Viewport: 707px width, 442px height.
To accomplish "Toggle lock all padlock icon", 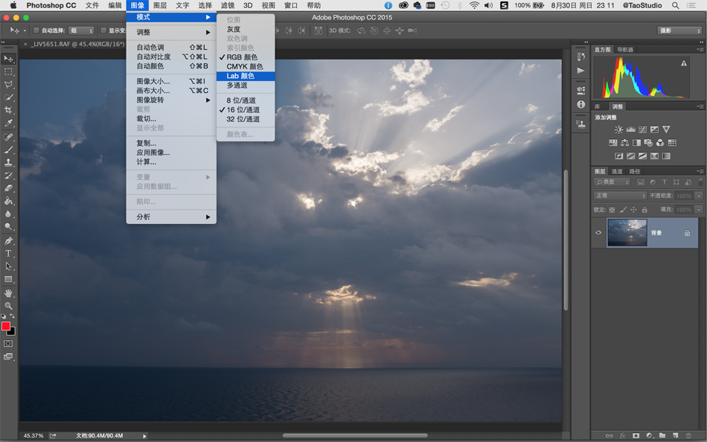I will [644, 210].
